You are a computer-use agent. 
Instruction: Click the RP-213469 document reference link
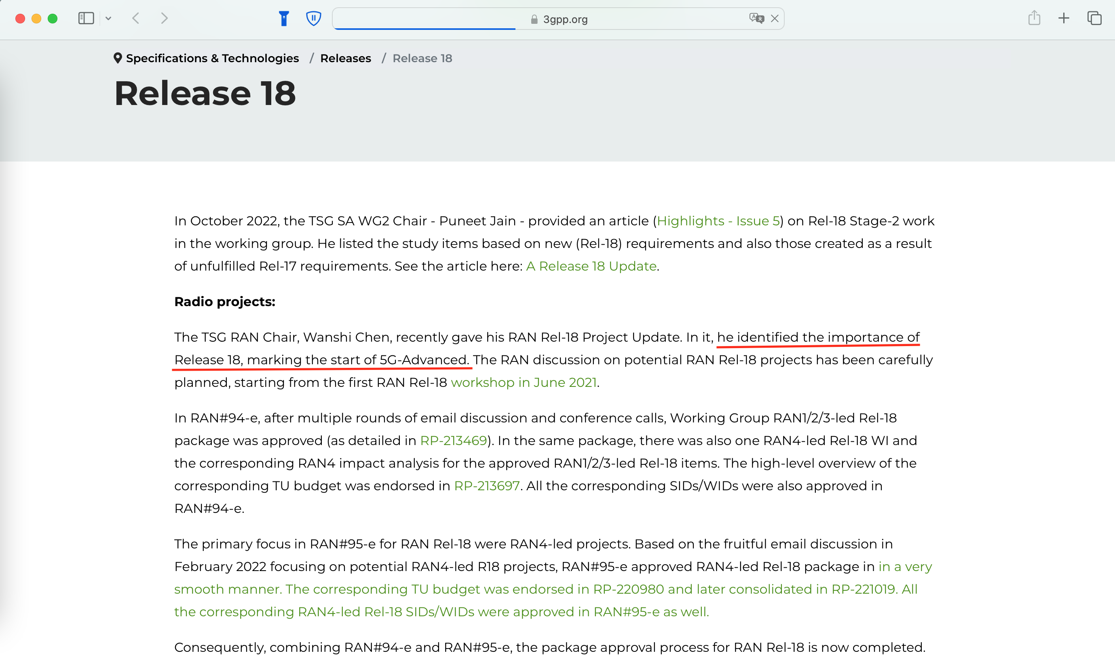coord(454,441)
